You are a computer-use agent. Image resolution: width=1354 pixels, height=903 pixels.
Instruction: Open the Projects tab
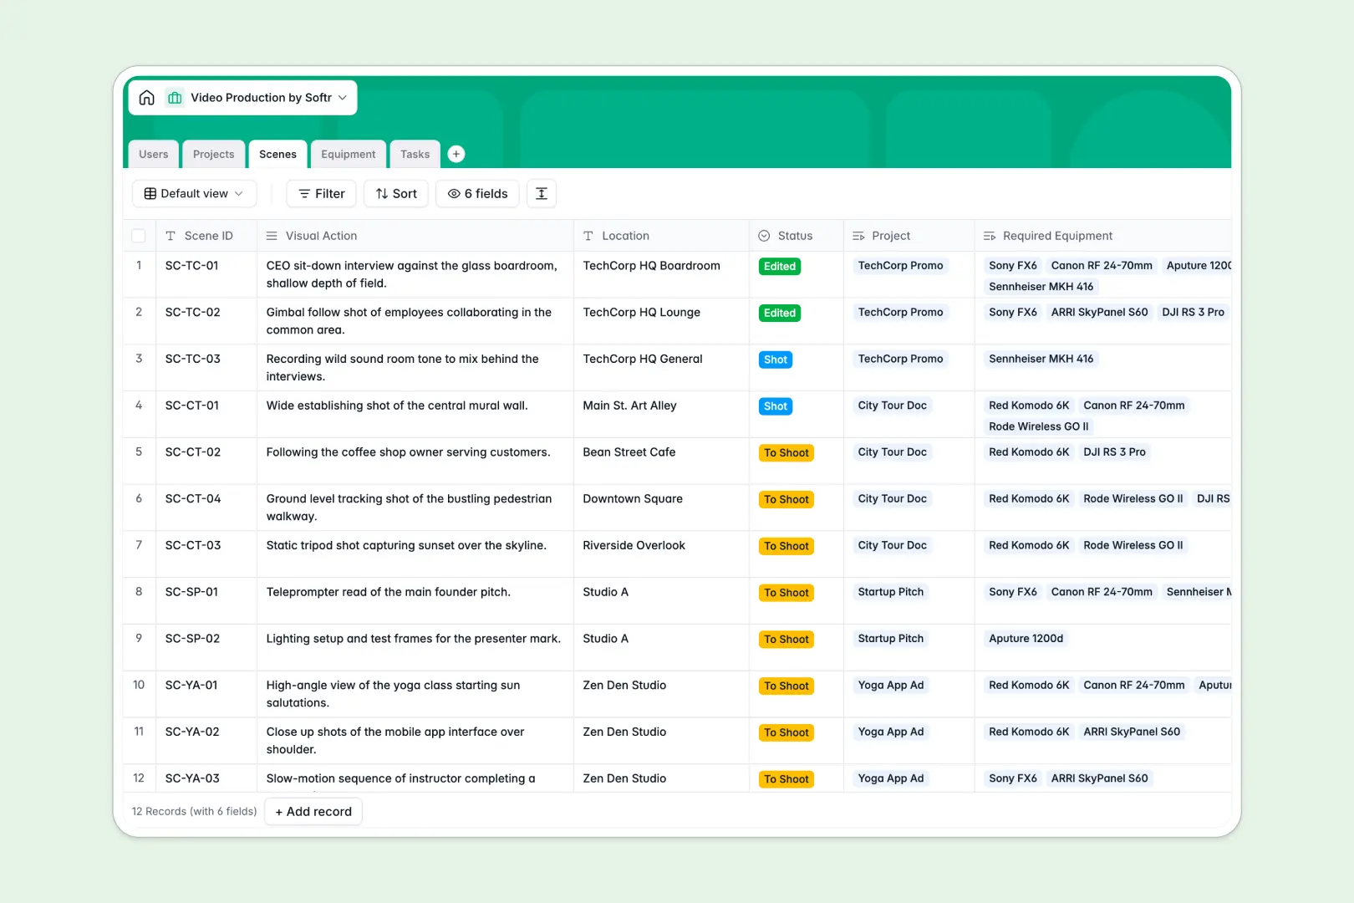tap(213, 154)
